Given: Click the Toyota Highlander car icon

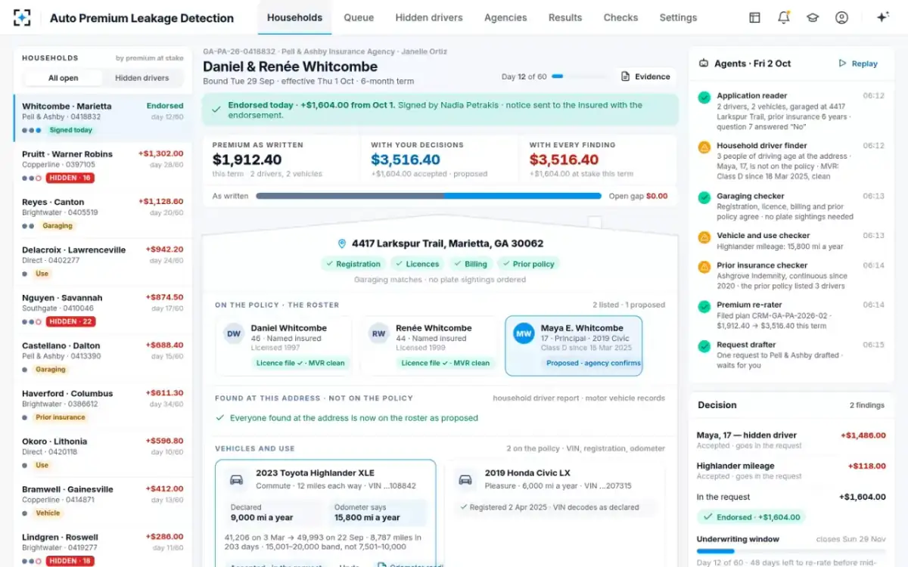Looking at the screenshot, I should 236,479.
